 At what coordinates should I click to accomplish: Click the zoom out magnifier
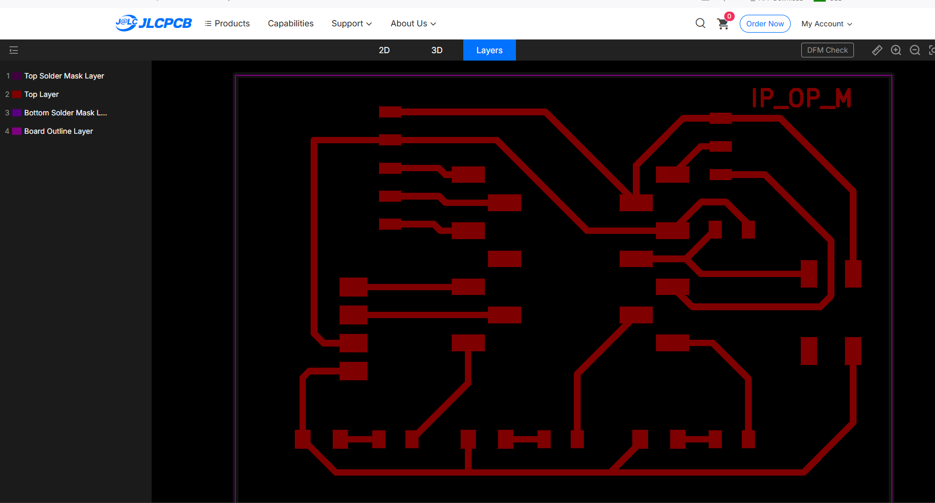(x=915, y=50)
